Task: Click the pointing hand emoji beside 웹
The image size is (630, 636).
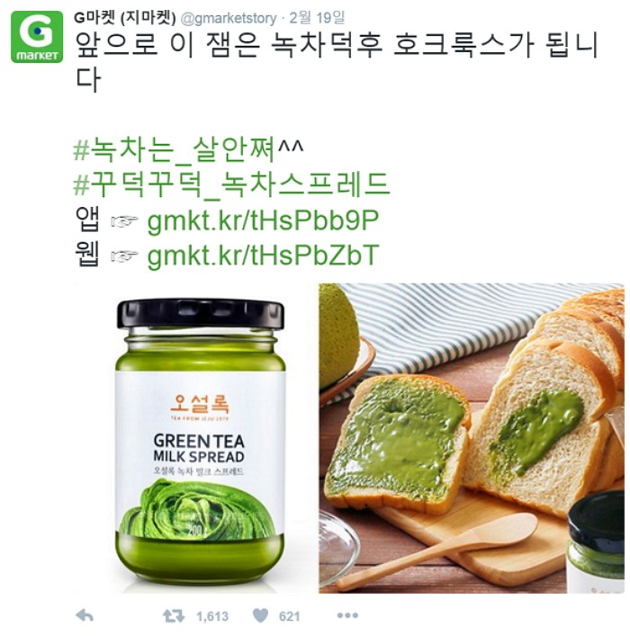Action: pos(124,256)
